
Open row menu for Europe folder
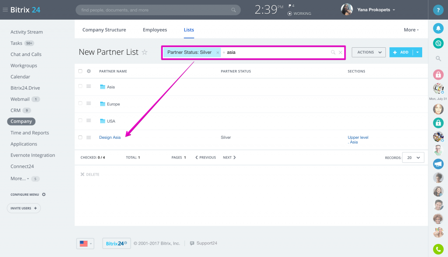point(88,103)
